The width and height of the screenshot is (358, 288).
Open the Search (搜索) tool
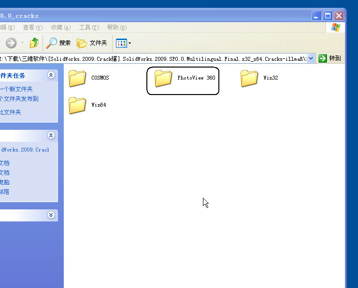pyautogui.click(x=58, y=43)
